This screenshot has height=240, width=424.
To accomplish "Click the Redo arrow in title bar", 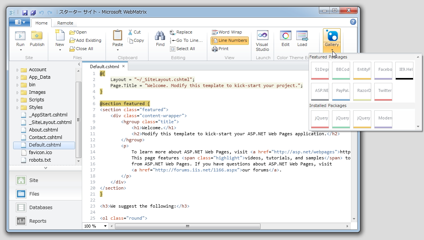I will pyautogui.click(x=50, y=12).
